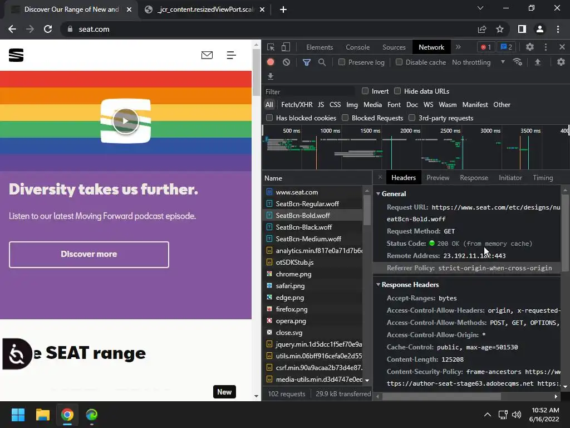The image size is (570, 428).
Task: Open the Initiator tab
Action: click(510, 178)
